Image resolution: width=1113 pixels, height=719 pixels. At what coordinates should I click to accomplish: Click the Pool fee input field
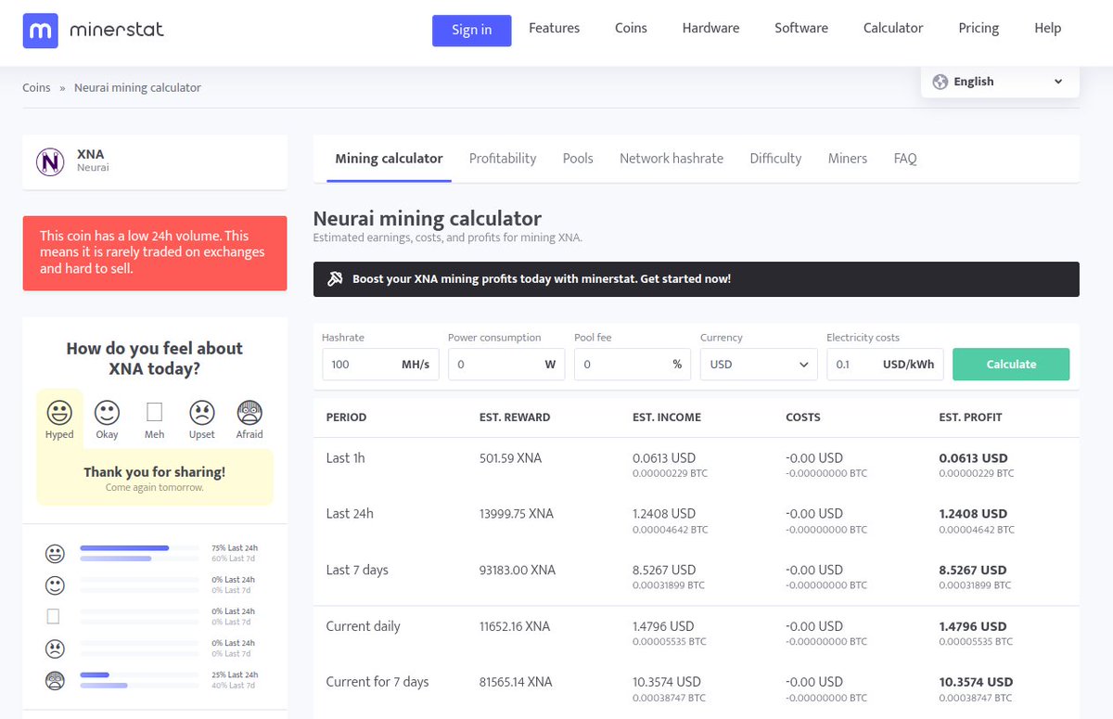(x=633, y=365)
